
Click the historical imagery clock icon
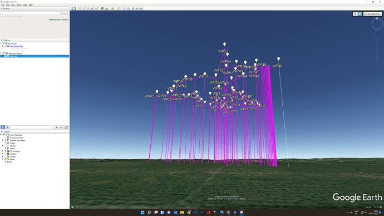102,8
